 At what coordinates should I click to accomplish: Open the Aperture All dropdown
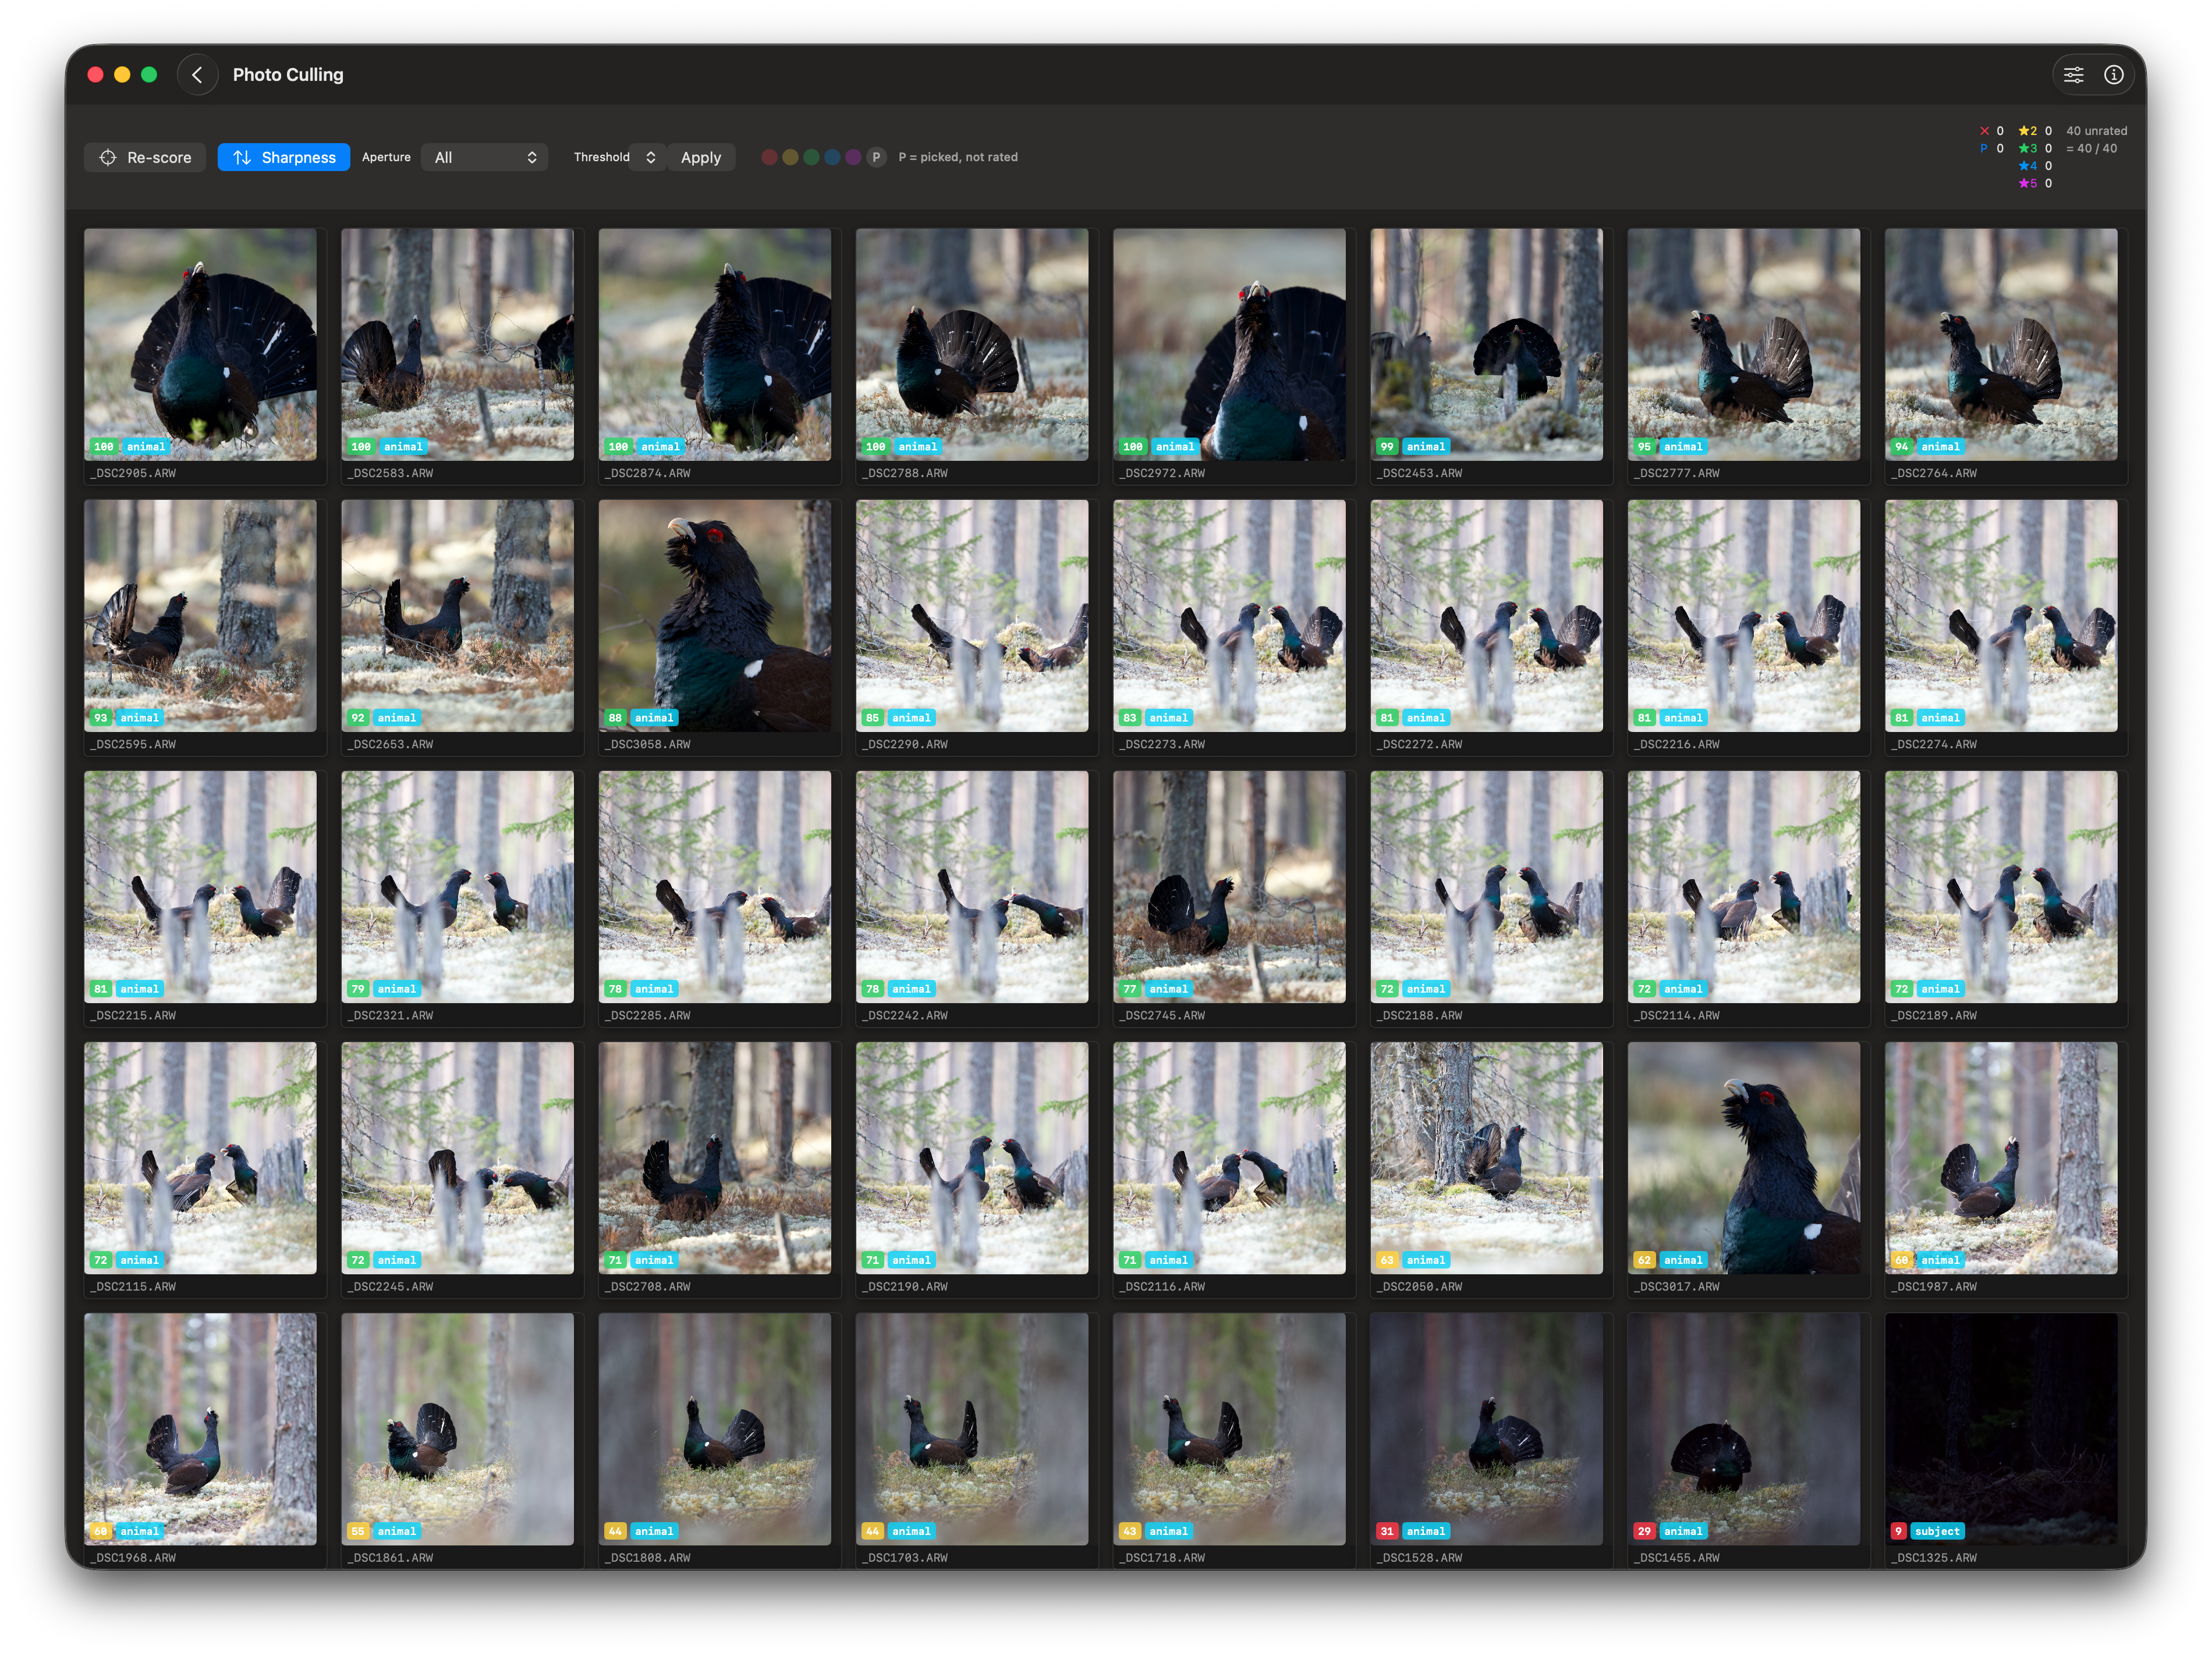(x=485, y=157)
